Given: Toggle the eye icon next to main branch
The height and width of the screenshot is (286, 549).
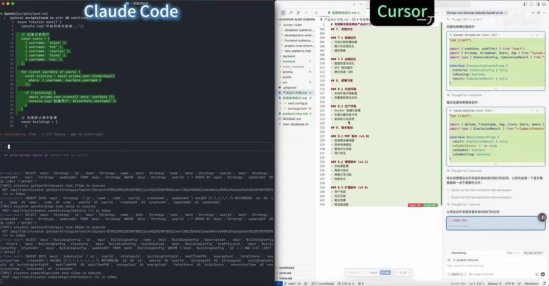Looking at the screenshot, I should (299, 283).
